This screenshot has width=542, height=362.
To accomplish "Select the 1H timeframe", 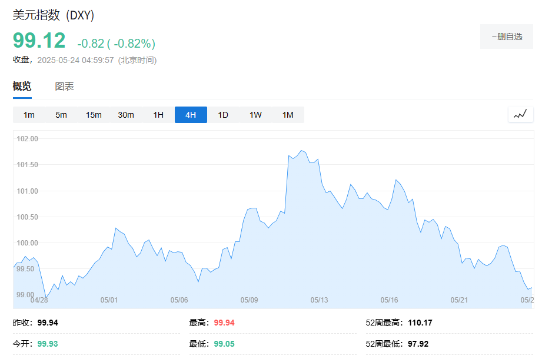I will [x=158, y=115].
